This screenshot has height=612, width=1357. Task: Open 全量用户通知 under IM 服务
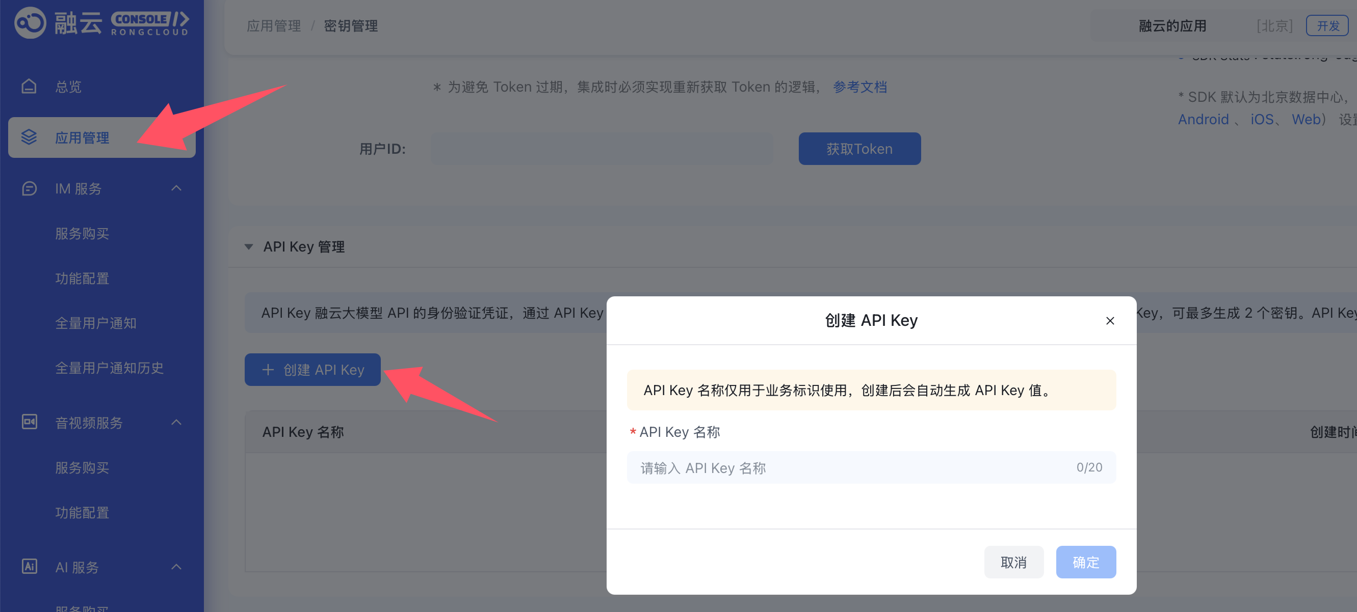coord(95,323)
